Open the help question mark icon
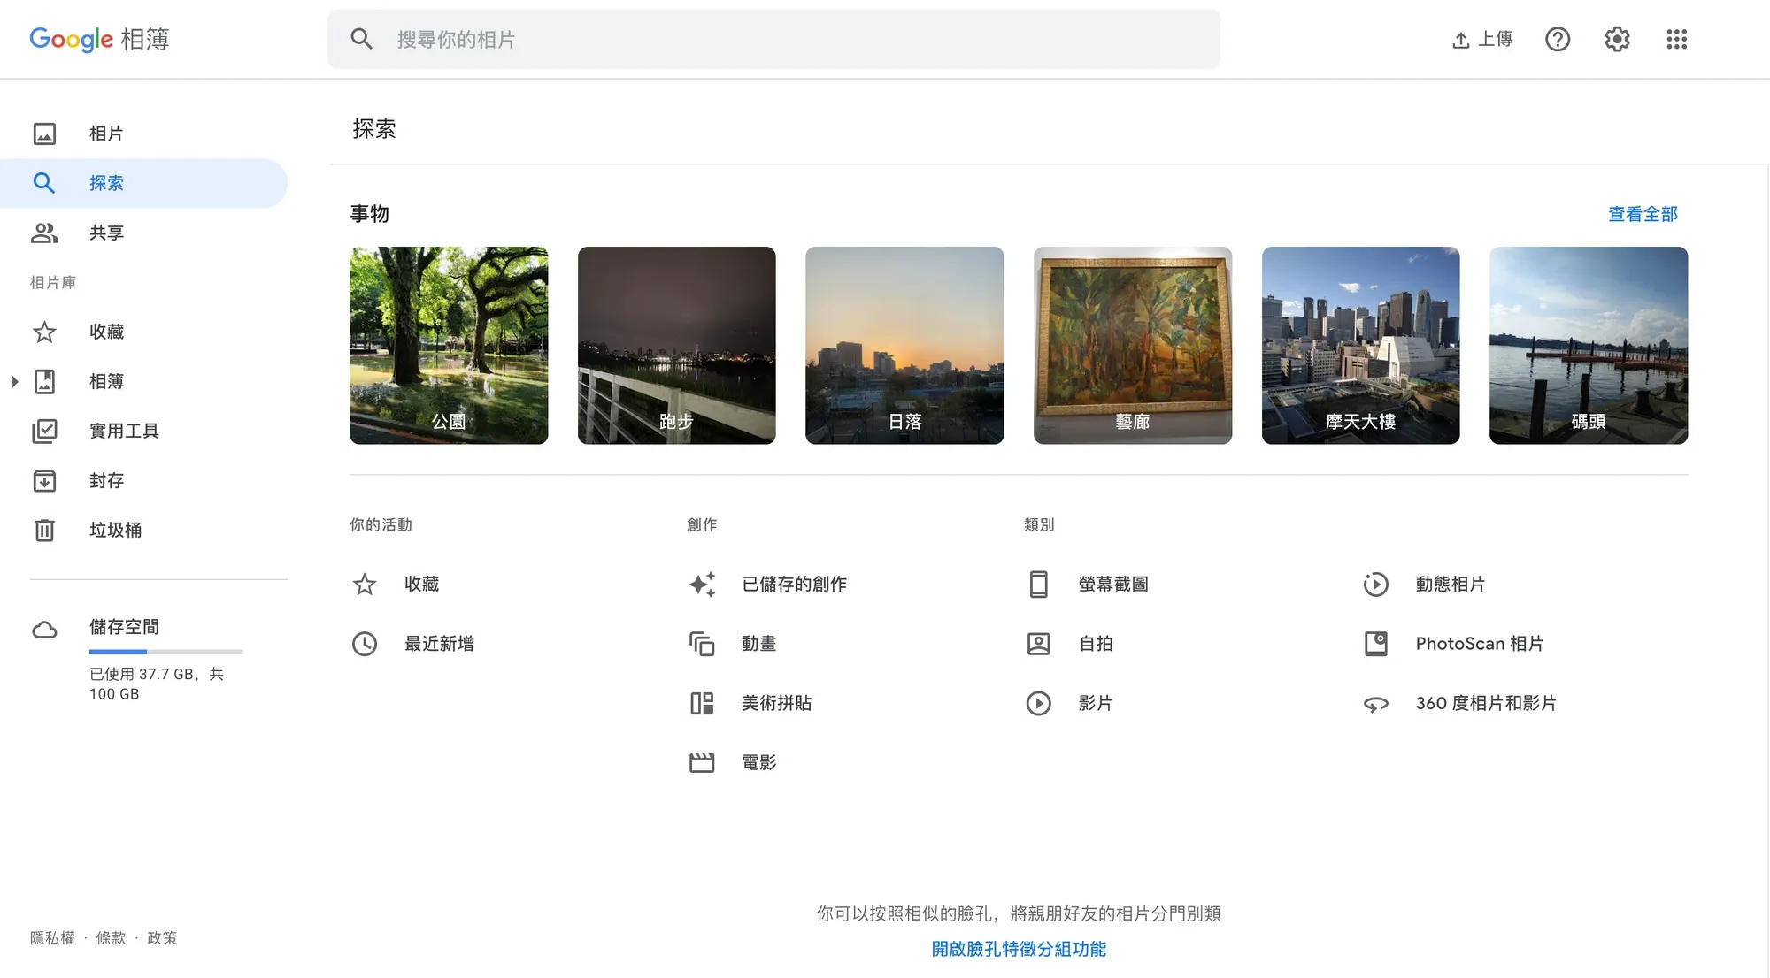The image size is (1770, 978). pos(1558,39)
